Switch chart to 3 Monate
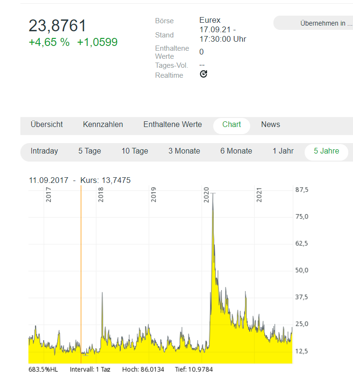Image resolution: width=353 pixels, height=372 pixels. [184, 151]
